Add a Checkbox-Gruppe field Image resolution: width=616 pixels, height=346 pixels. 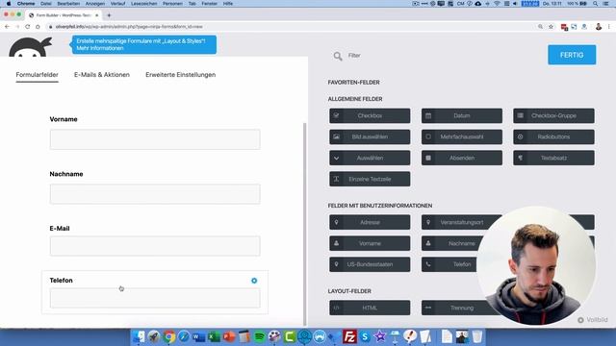[x=553, y=115]
